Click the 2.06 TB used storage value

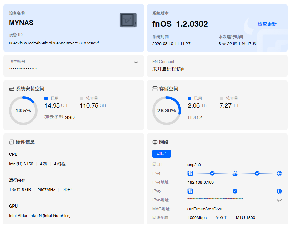(x=197, y=105)
